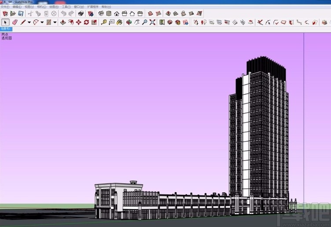Select the Sandbox Stamp tool

click(x=176, y=14)
